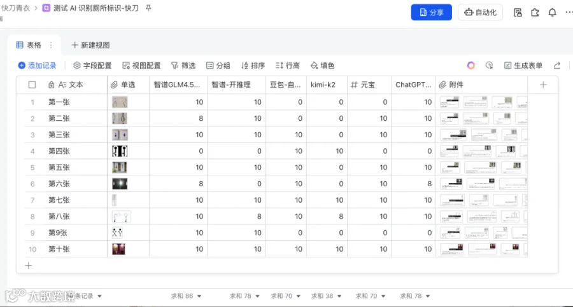This screenshot has width=573, height=307.
Task: Open 视图配置 view settings
Action: 141,65
